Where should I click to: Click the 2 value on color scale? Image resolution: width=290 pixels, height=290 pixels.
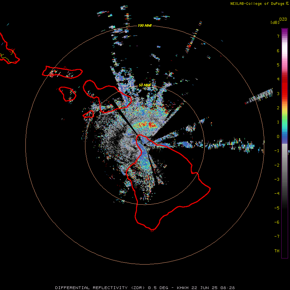click(x=278, y=108)
